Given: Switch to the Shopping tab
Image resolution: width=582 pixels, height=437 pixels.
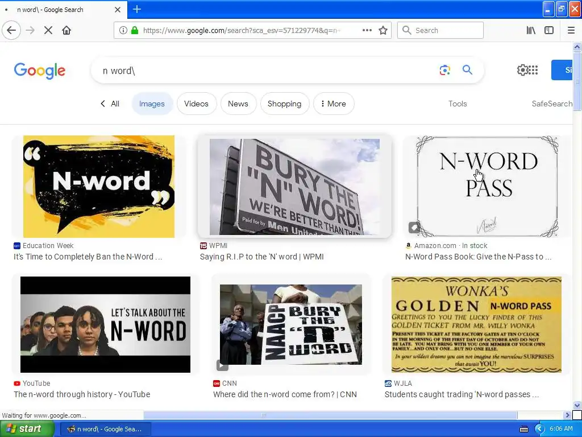Looking at the screenshot, I should coord(284,104).
